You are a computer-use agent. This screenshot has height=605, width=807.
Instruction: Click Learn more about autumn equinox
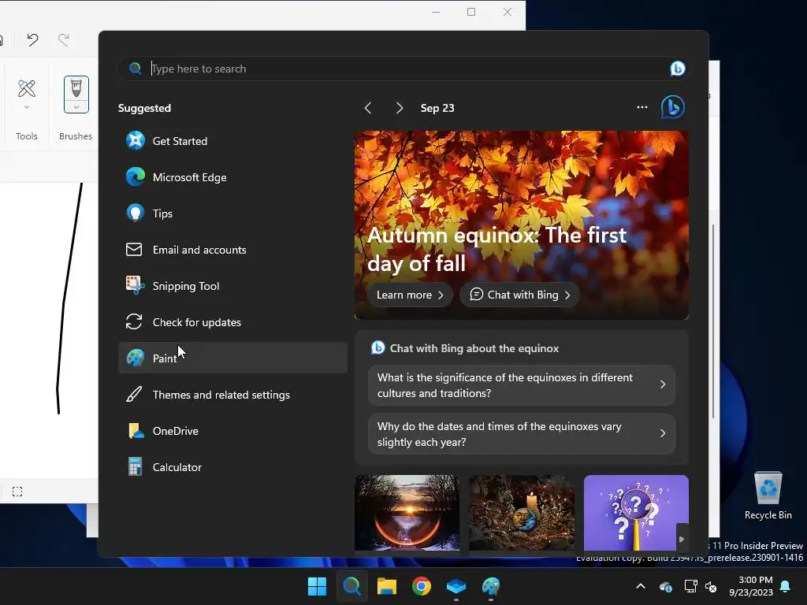[x=410, y=295]
